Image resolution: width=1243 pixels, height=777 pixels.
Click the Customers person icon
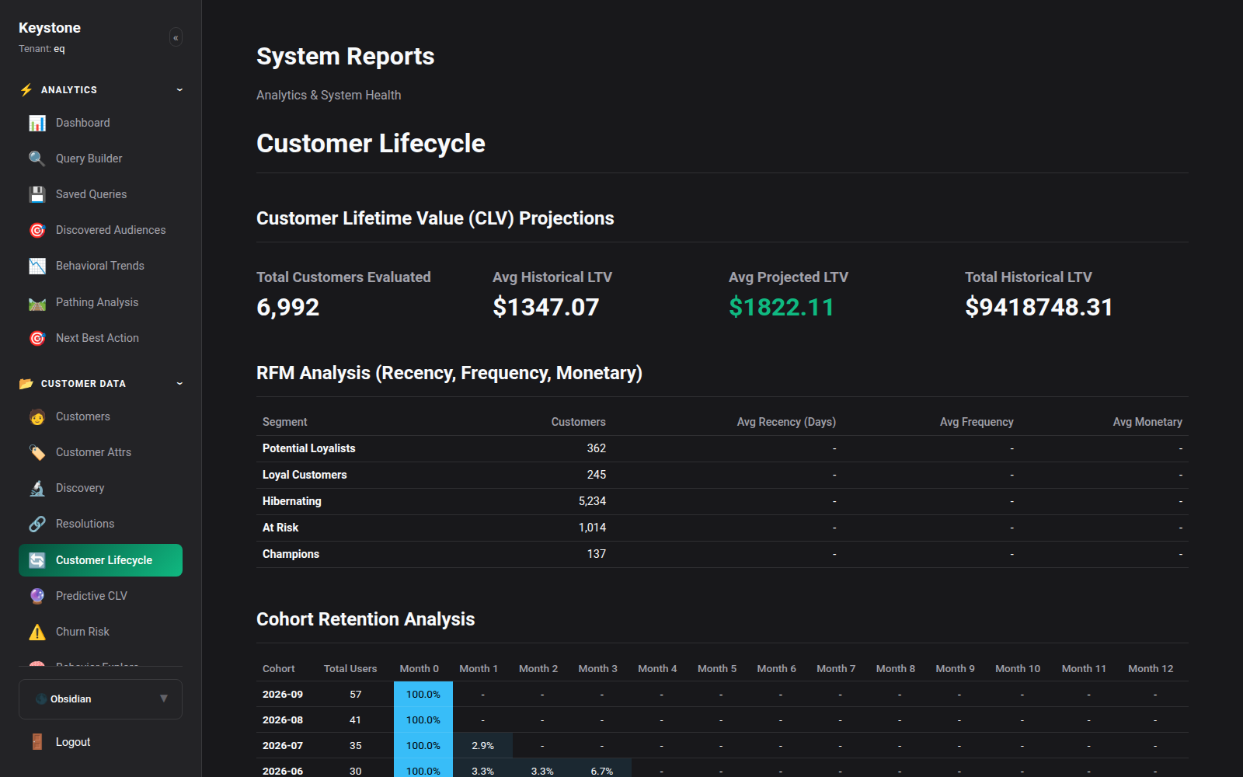pyautogui.click(x=37, y=416)
